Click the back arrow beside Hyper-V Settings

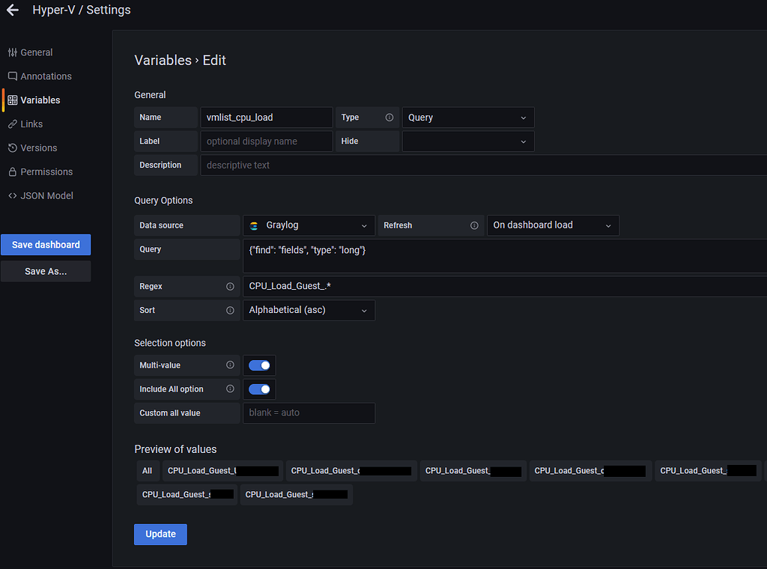coord(12,10)
